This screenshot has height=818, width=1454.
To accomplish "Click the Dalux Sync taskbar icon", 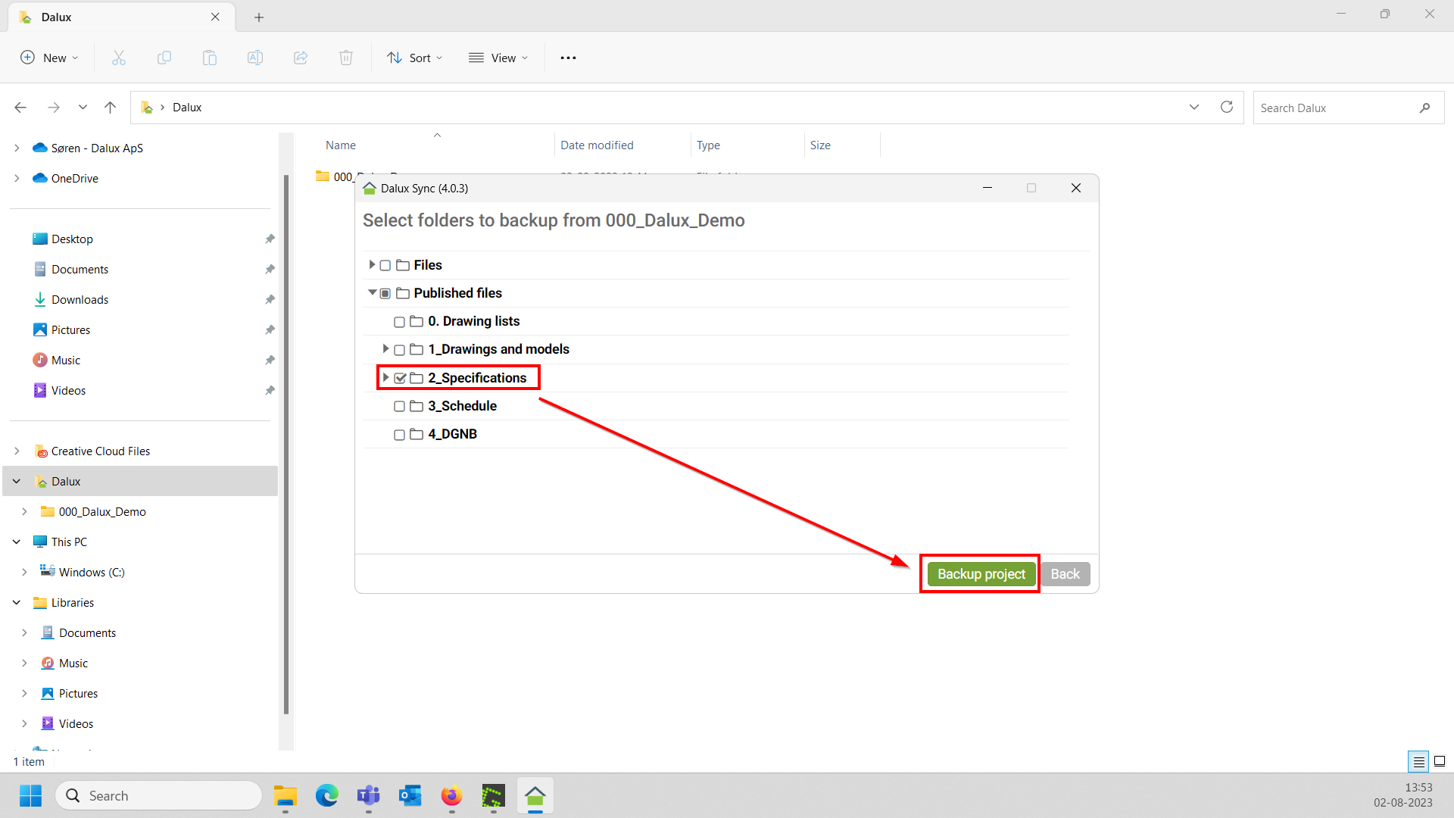I will 535,796.
